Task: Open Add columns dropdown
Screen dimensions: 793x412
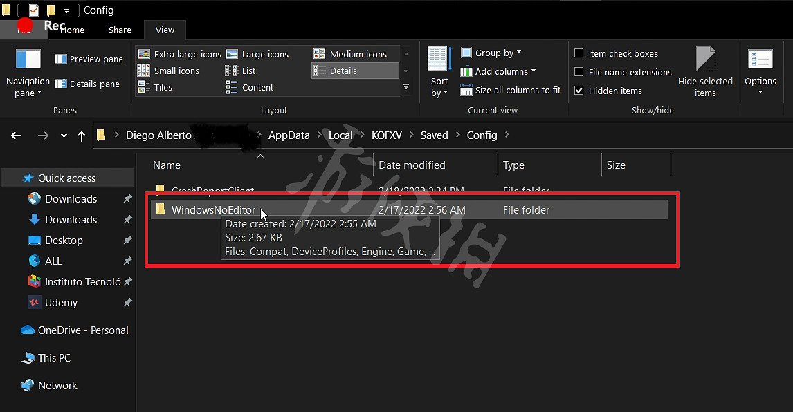Action: coord(498,71)
